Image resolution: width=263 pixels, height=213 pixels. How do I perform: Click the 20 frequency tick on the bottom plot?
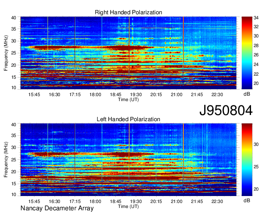14,172
